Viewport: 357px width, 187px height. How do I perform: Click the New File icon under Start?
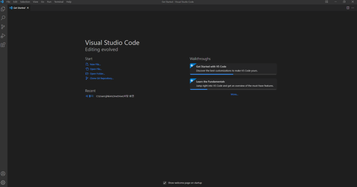tap(87, 64)
